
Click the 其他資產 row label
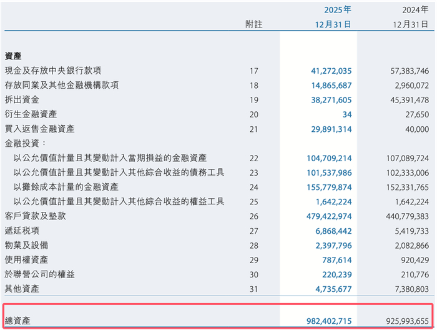pyautogui.click(x=22, y=289)
